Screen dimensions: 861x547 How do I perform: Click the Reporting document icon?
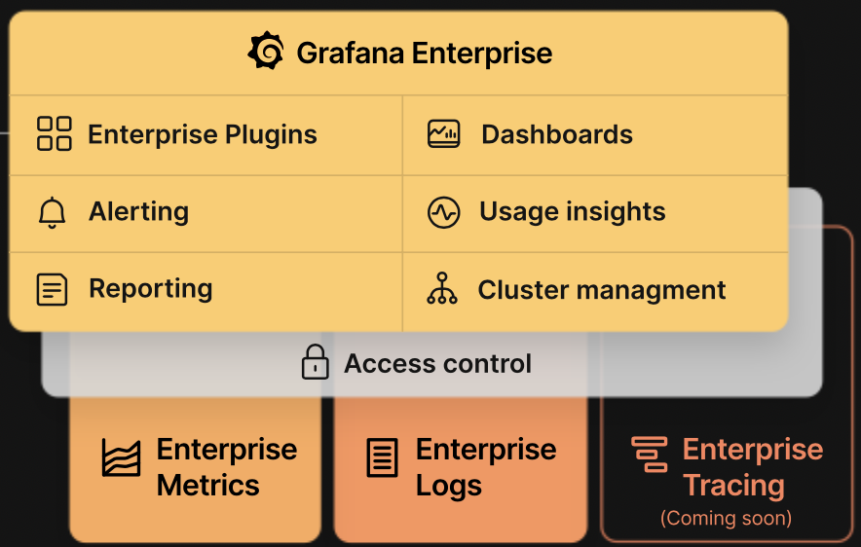(53, 289)
